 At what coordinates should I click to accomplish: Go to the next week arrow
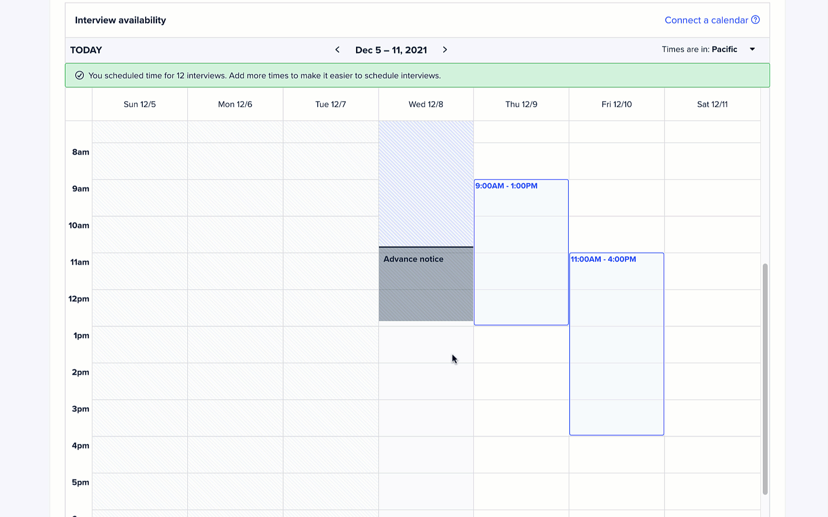pyautogui.click(x=445, y=50)
